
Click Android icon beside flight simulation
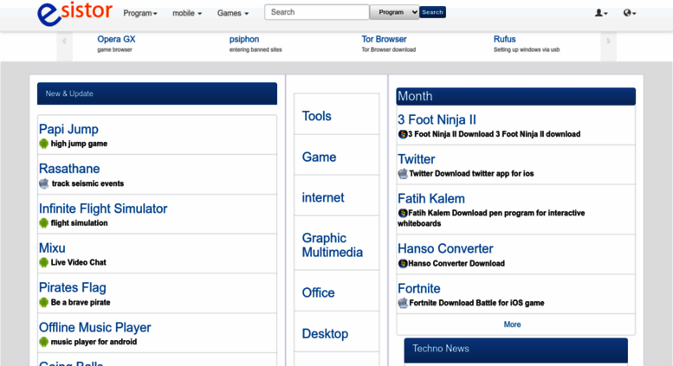pyautogui.click(x=44, y=223)
